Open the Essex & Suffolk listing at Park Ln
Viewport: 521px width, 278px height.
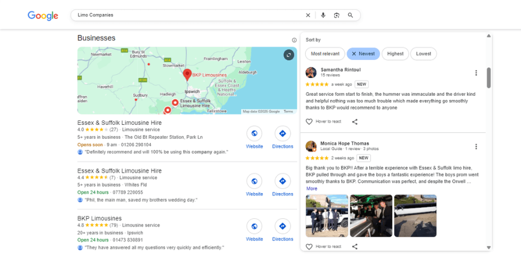[120, 123]
